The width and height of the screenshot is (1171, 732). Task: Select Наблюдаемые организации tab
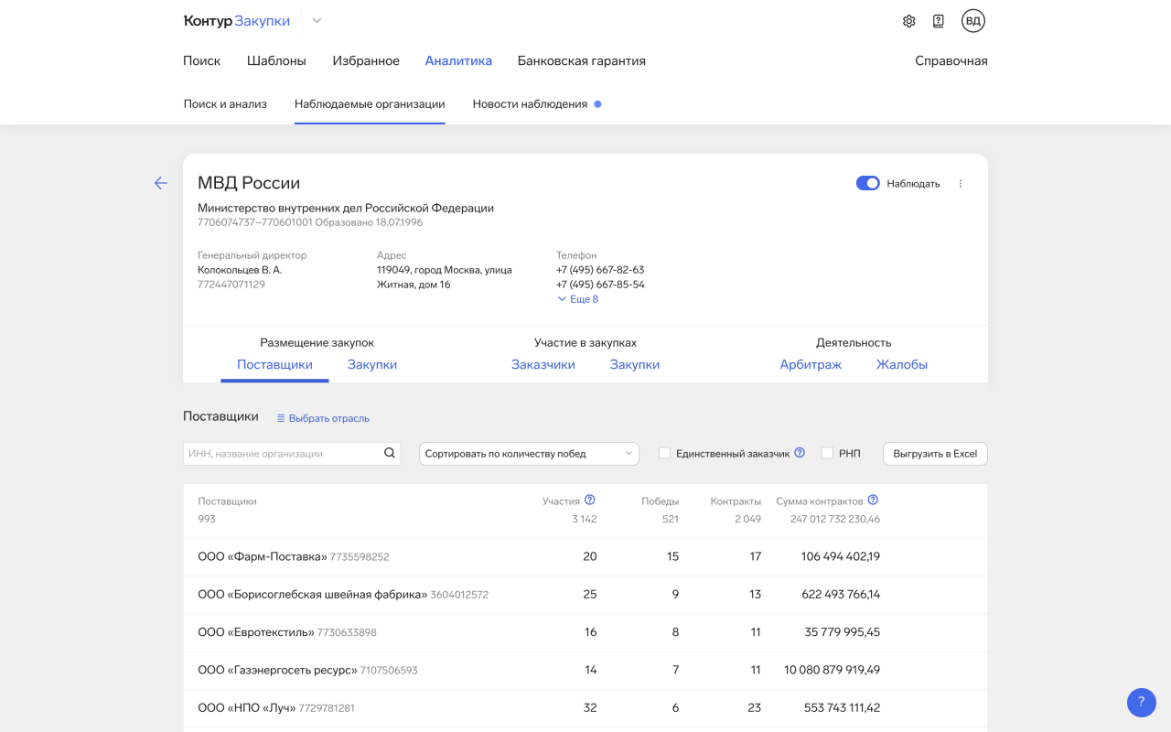pos(370,103)
